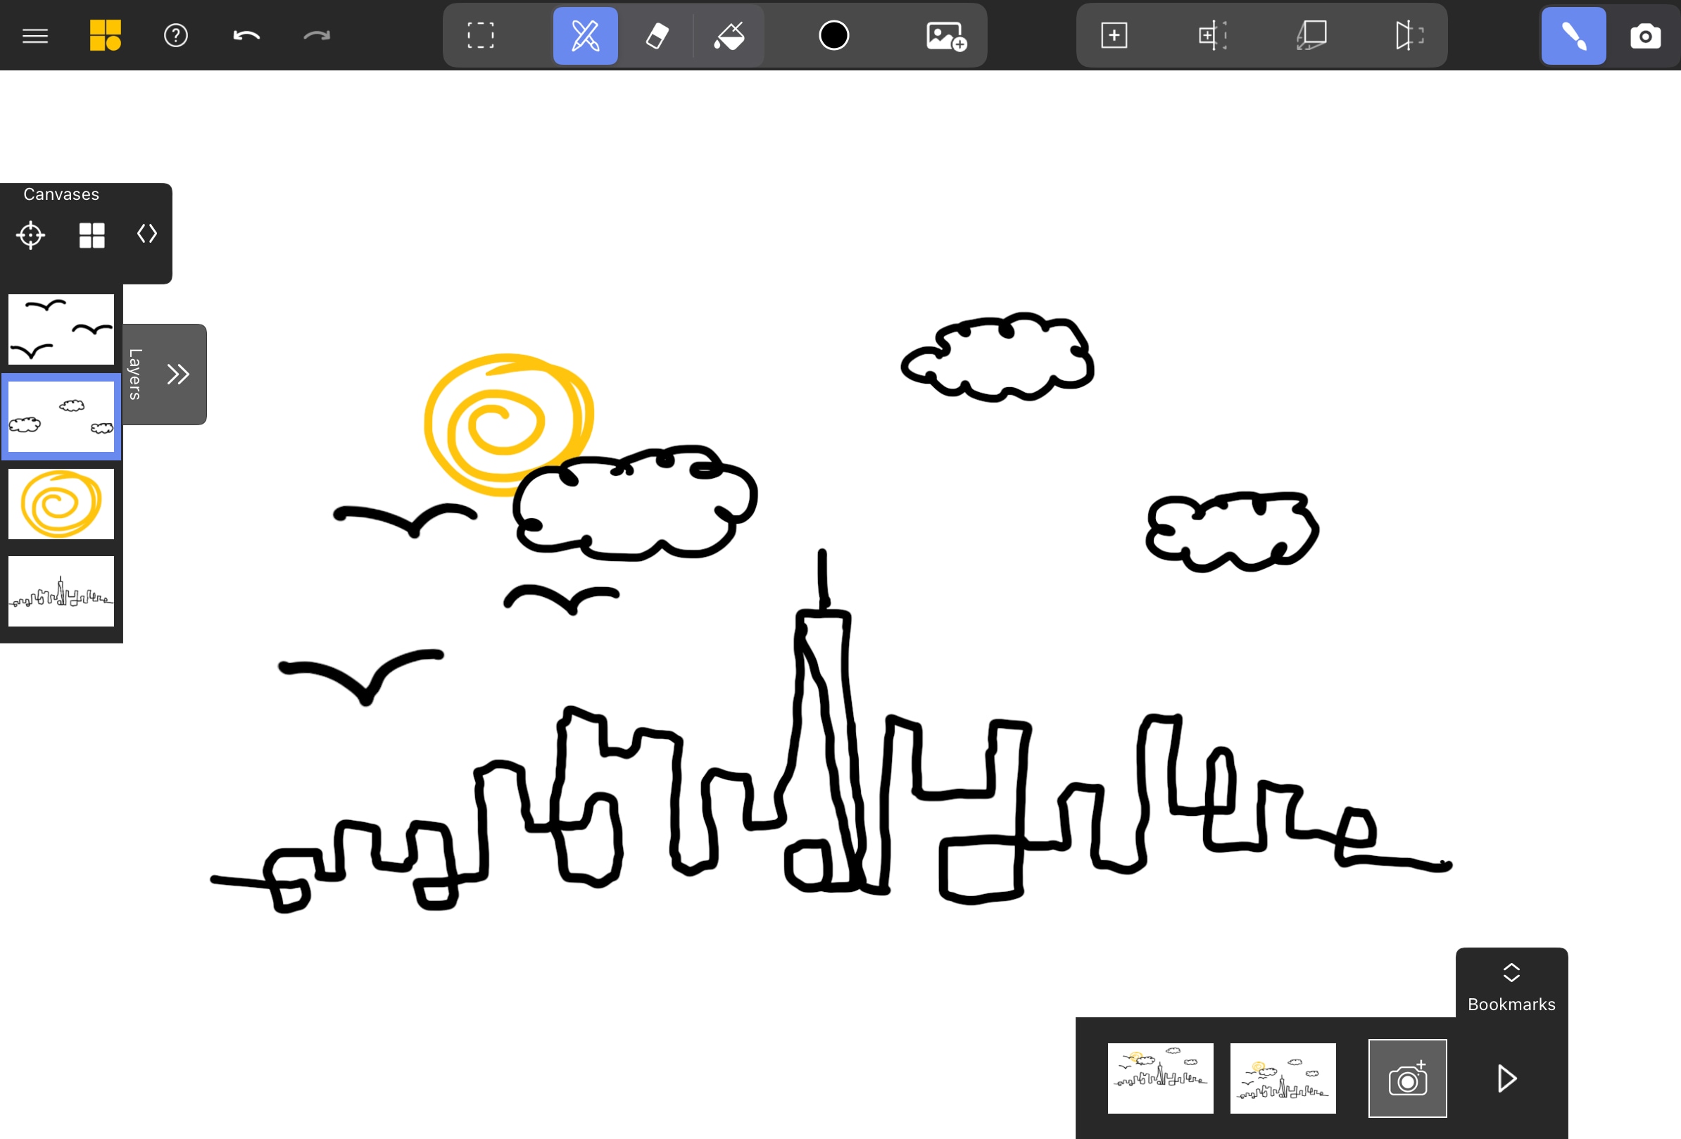Insert an image with the add picture icon

[945, 35]
